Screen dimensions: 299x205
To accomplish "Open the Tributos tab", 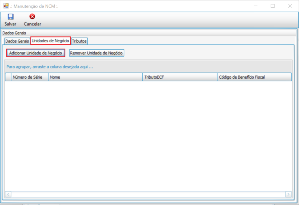I will pos(79,41).
